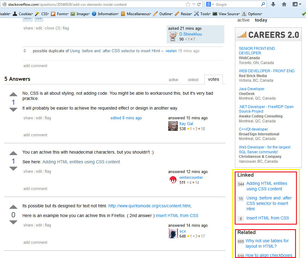This screenshot has width=306, height=258.
Task: Upvote Itay Gal's answer
Action: (13, 94)
